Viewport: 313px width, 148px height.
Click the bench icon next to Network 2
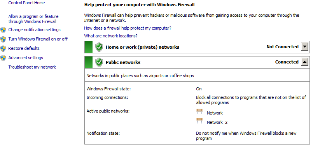click(x=199, y=121)
